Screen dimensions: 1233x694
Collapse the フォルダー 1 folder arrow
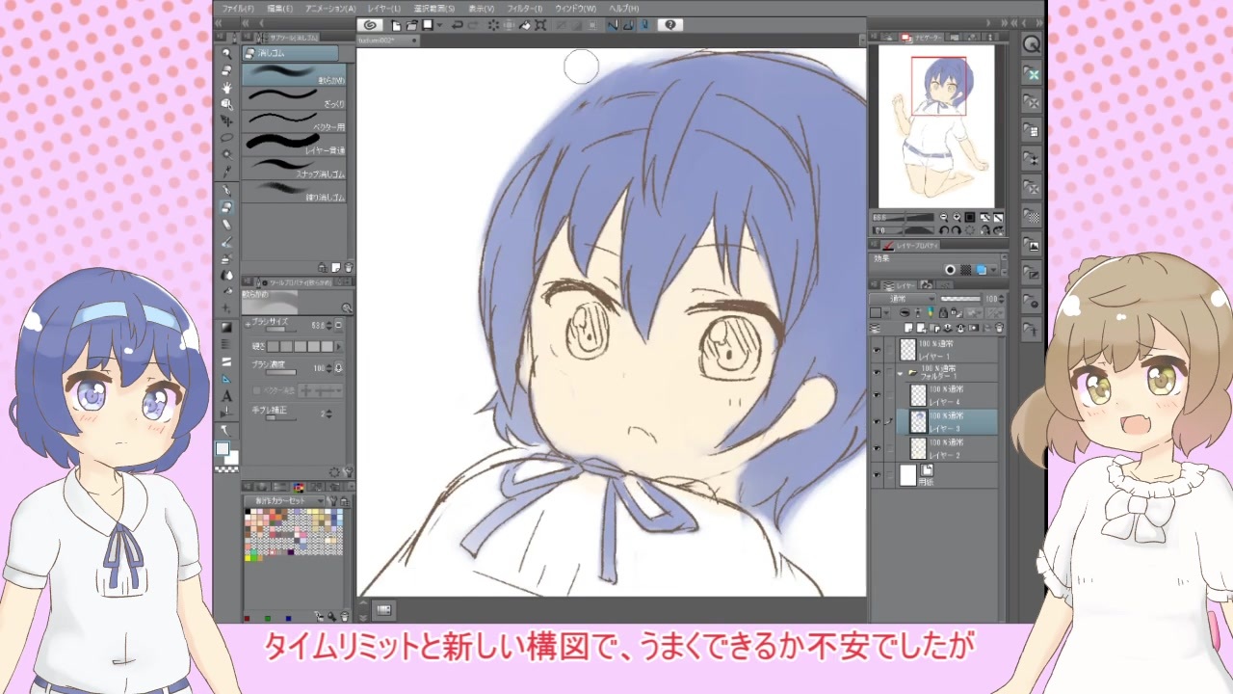(x=901, y=373)
